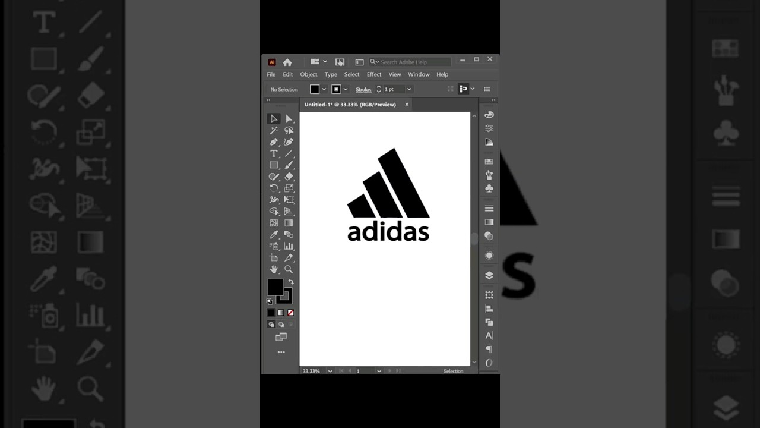This screenshot has width=760, height=428.
Task: Set paint mode to Gradient
Action: (x=281, y=313)
